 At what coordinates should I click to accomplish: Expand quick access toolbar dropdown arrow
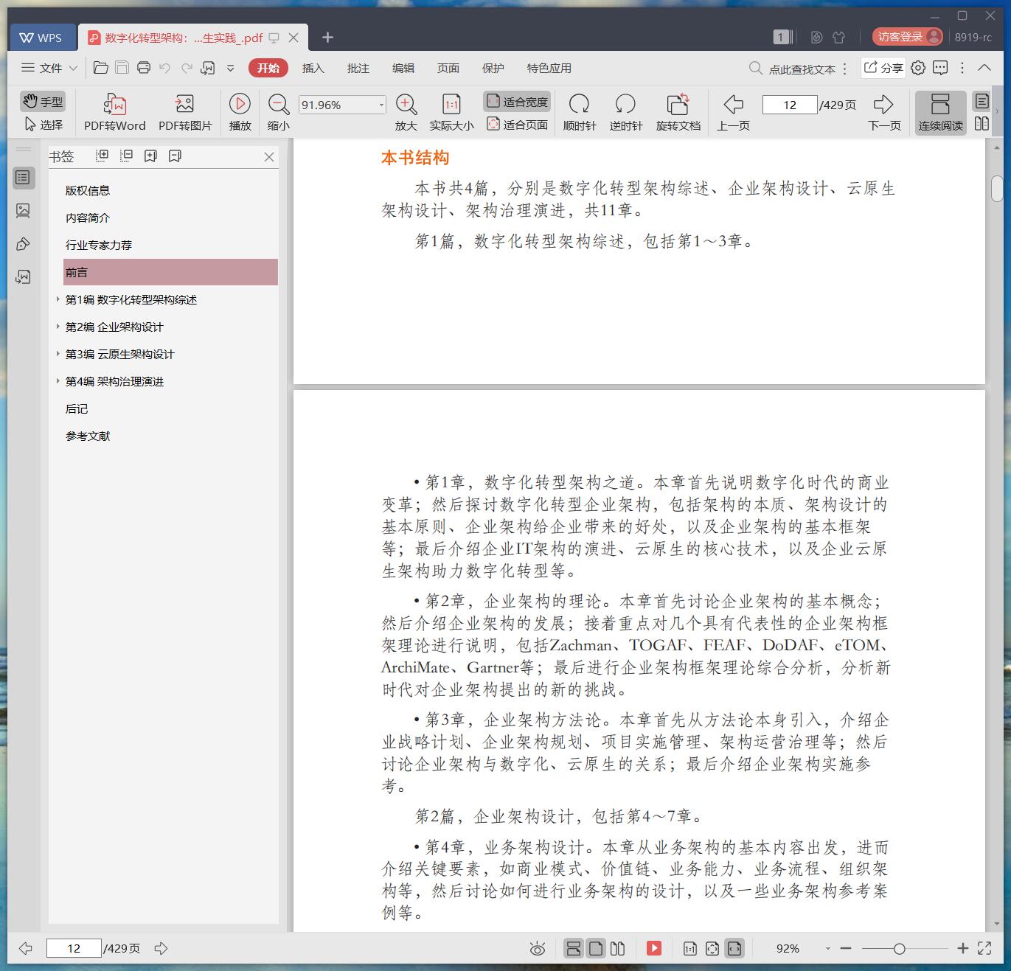pos(230,68)
